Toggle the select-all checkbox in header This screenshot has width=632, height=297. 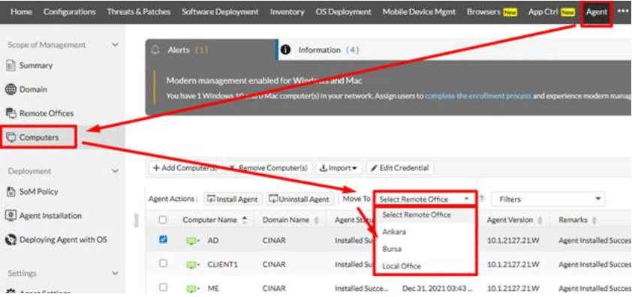162,220
